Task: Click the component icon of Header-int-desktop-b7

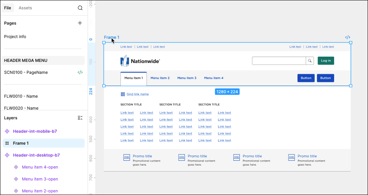Action: [x=7, y=155]
